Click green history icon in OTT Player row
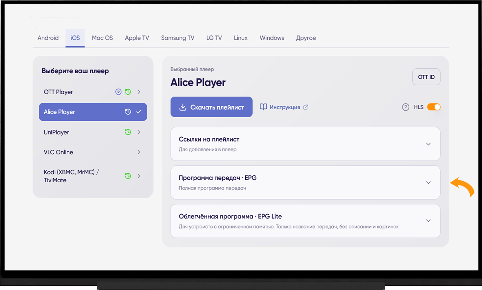 (128, 92)
